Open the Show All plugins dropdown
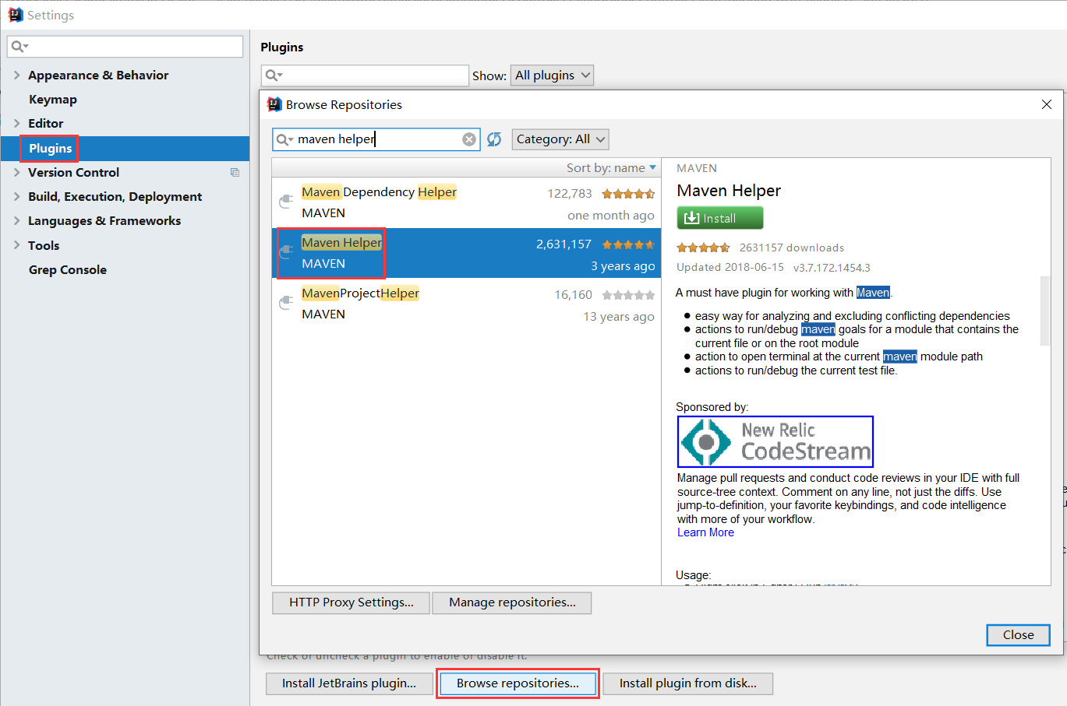Screen dimensions: 1067x706 (x=552, y=76)
